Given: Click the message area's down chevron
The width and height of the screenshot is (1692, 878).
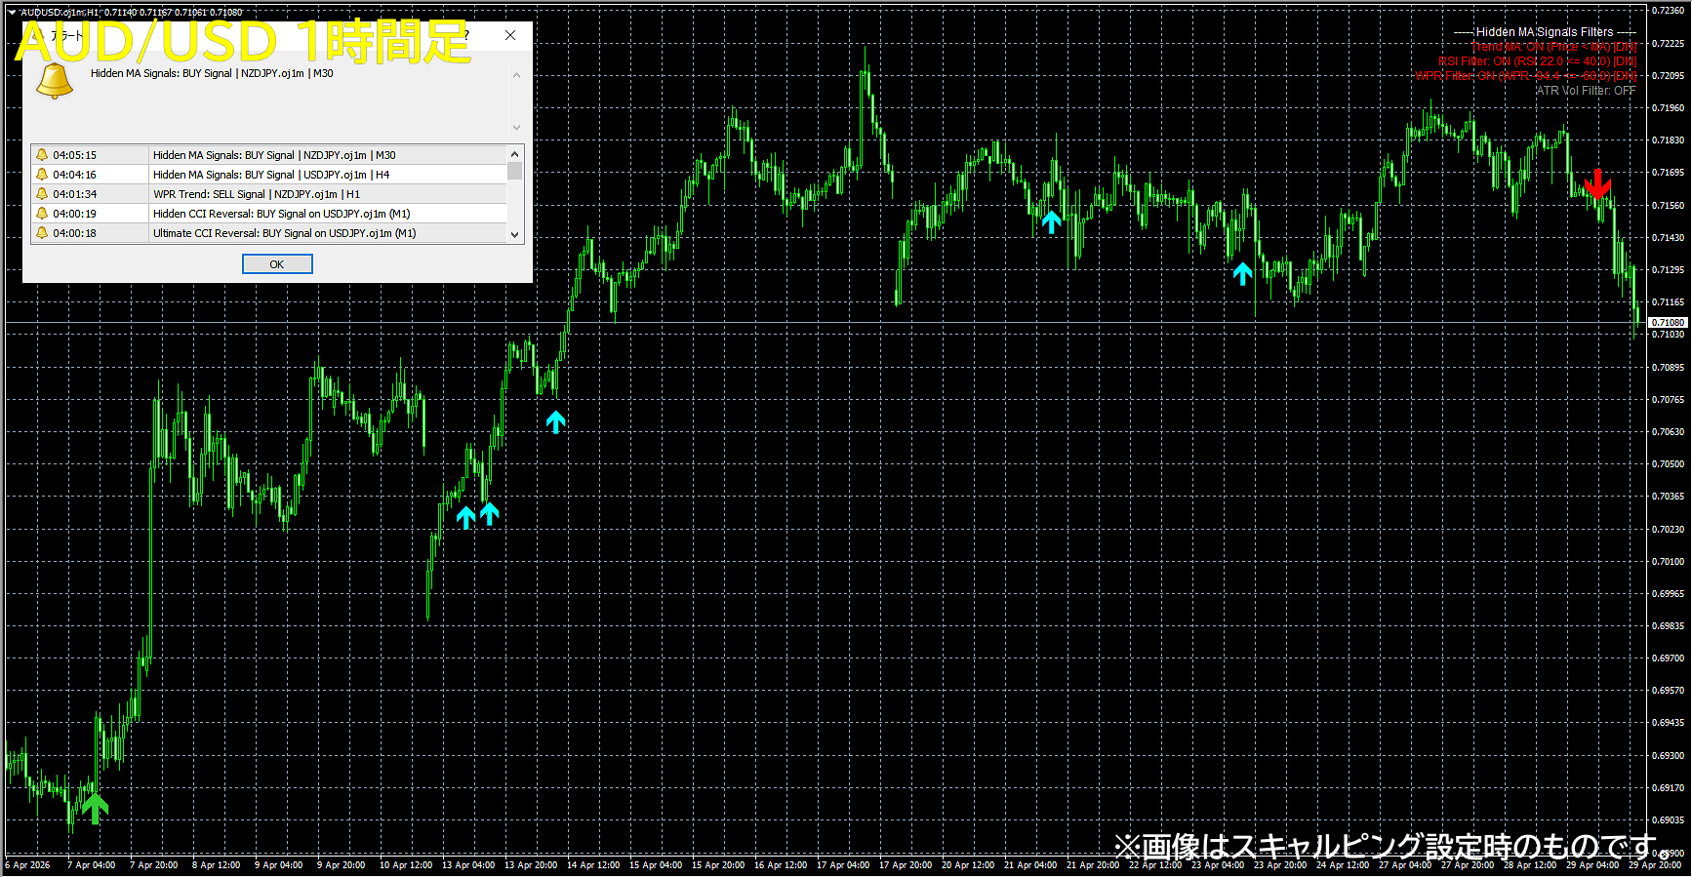Looking at the screenshot, I should click(x=516, y=127).
